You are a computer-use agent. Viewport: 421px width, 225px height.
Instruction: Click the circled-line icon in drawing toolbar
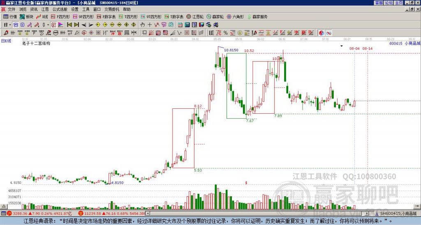pyautogui.click(x=56, y=33)
